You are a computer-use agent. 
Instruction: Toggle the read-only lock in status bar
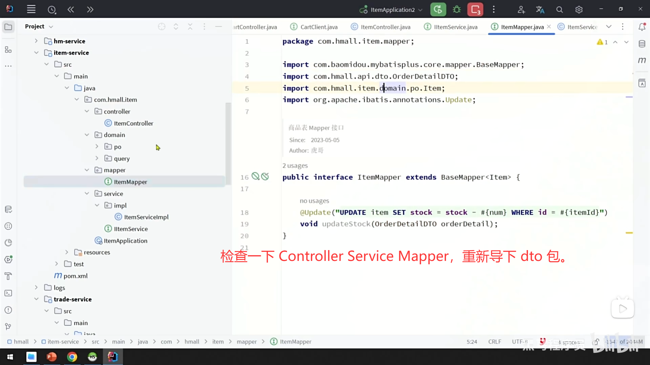pos(596,342)
